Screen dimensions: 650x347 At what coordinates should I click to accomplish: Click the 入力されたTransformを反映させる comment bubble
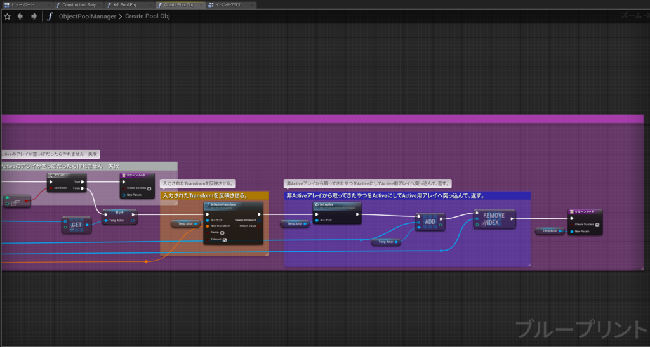click(198, 183)
